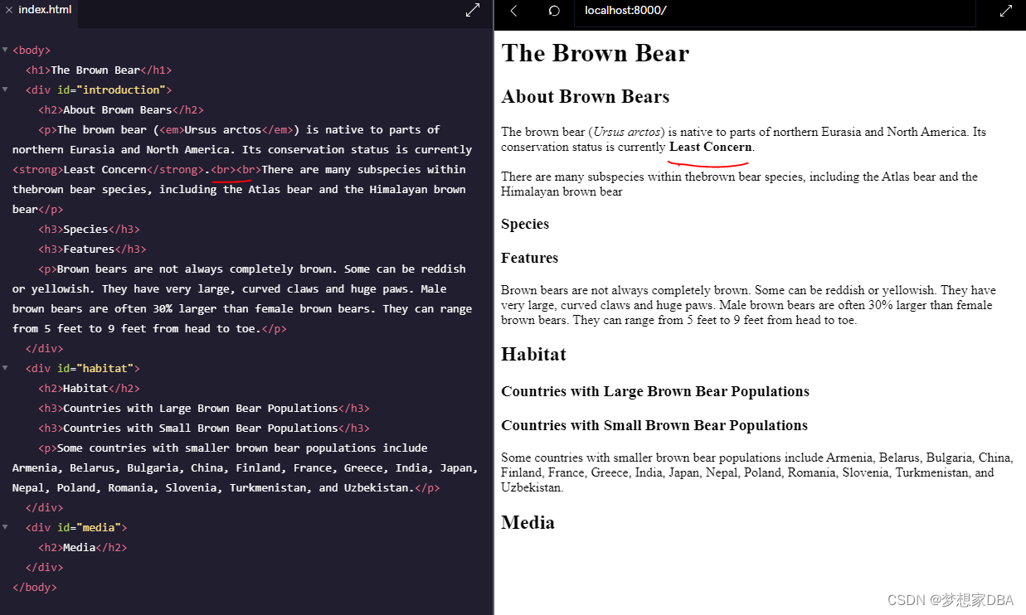The width and height of the screenshot is (1026, 615).
Task: Click Media heading in preview
Action: (x=528, y=523)
